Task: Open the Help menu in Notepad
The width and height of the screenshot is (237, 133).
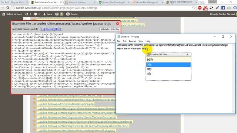Action: (148, 41)
